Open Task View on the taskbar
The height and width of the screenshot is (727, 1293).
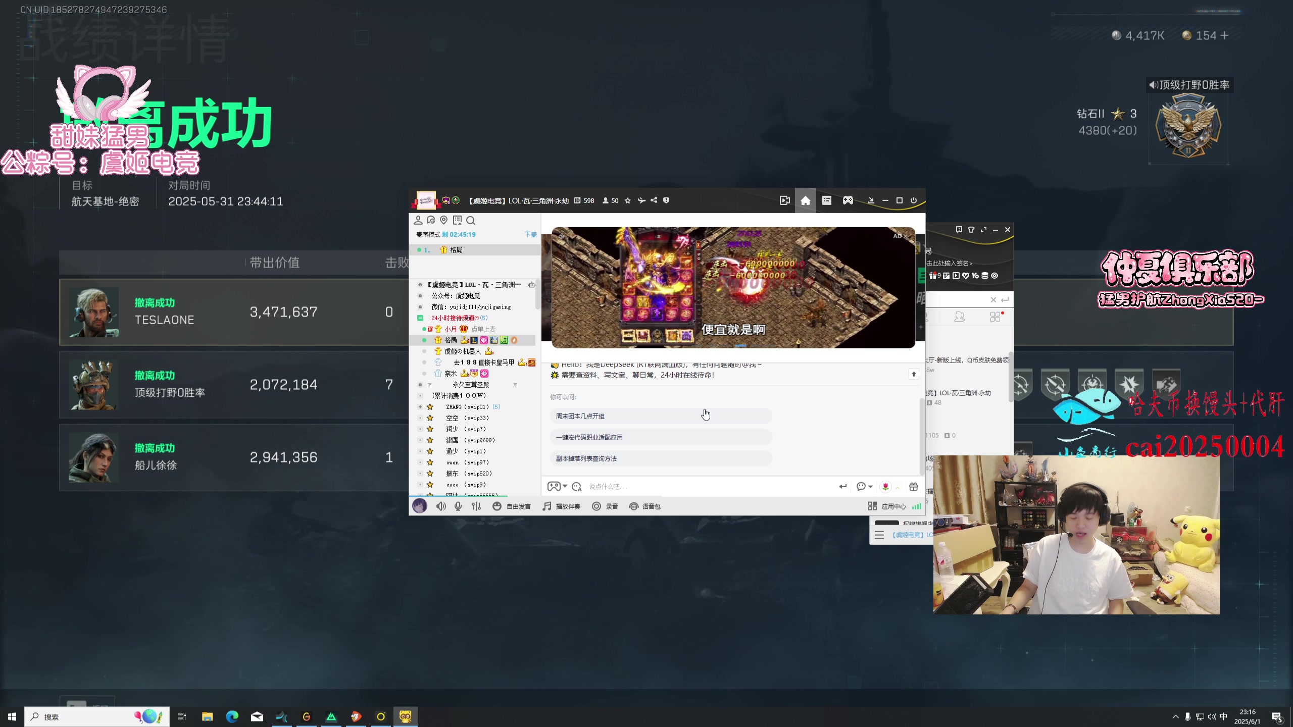[x=182, y=716]
